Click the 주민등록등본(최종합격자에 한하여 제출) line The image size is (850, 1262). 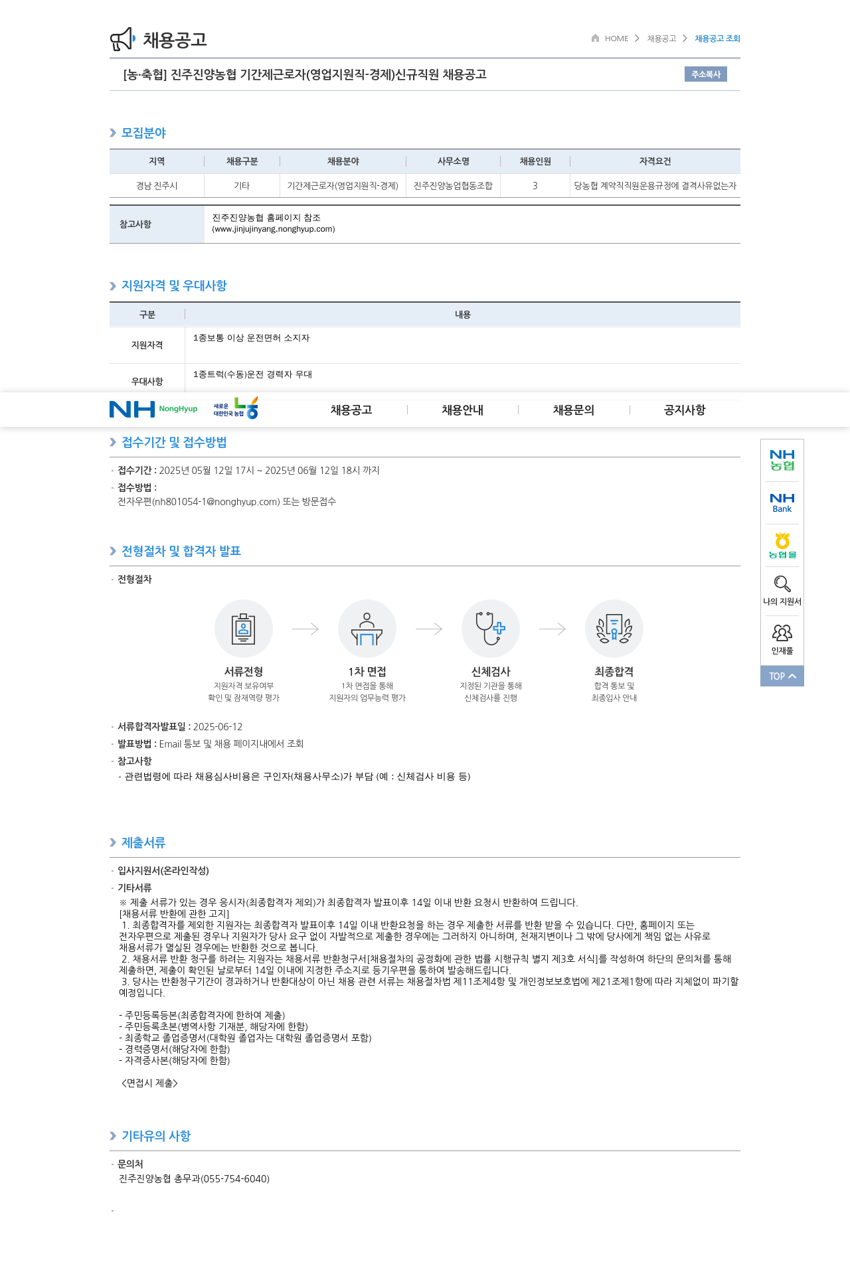tap(202, 1016)
